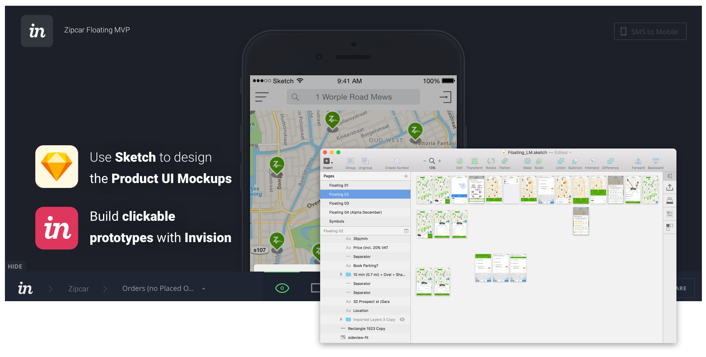The height and width of the screenshot is (357, 706).
Task: Toggle the green eye preview mode
Action: click(282, 288)
